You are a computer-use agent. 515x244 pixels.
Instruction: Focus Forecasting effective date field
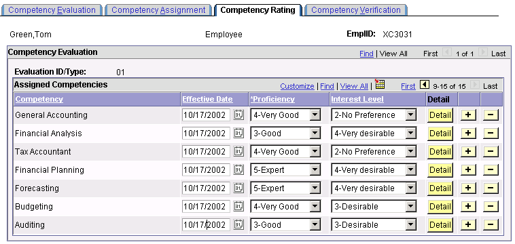coord(206,188)
